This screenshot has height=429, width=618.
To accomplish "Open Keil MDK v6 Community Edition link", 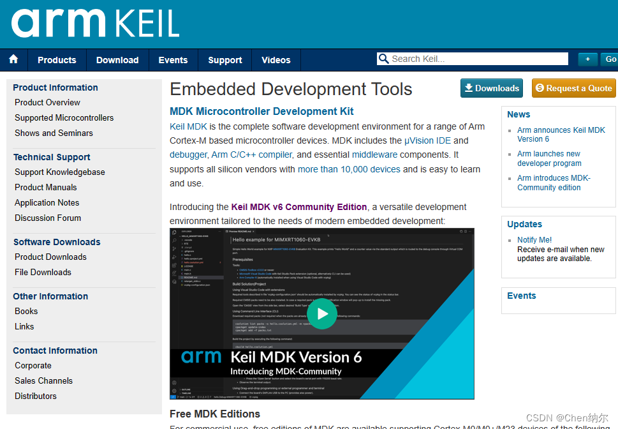I will [298, 207].
